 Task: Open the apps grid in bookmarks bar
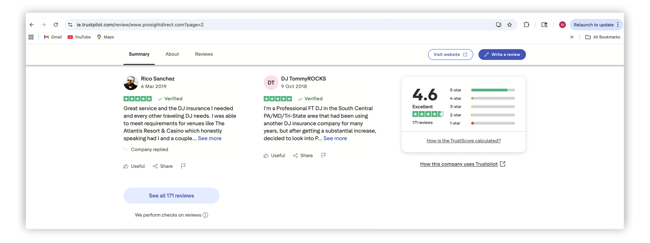[x=31, y=37]
